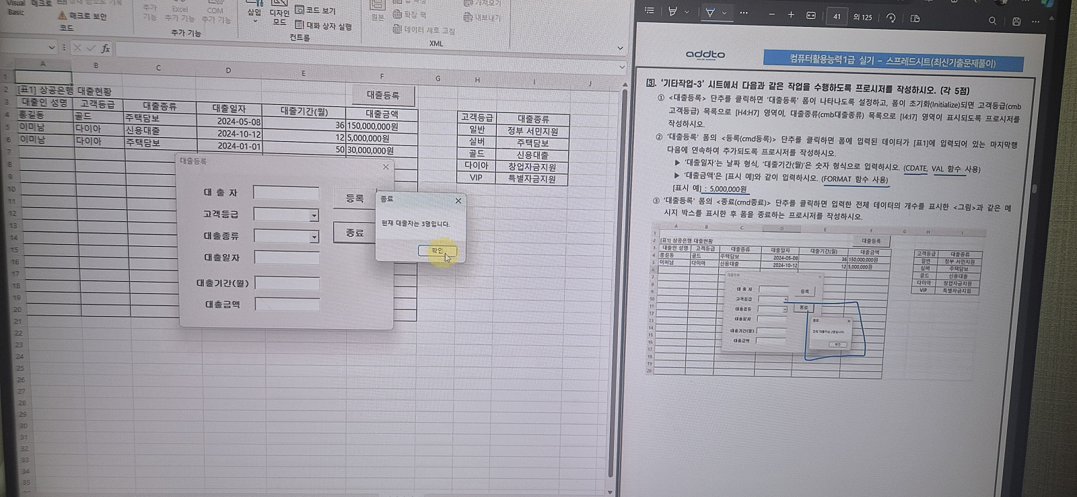Select the 정부 서민지원 cell
Image resolution: width=1077 pixels, height=497 pixels.
[532, 131]
